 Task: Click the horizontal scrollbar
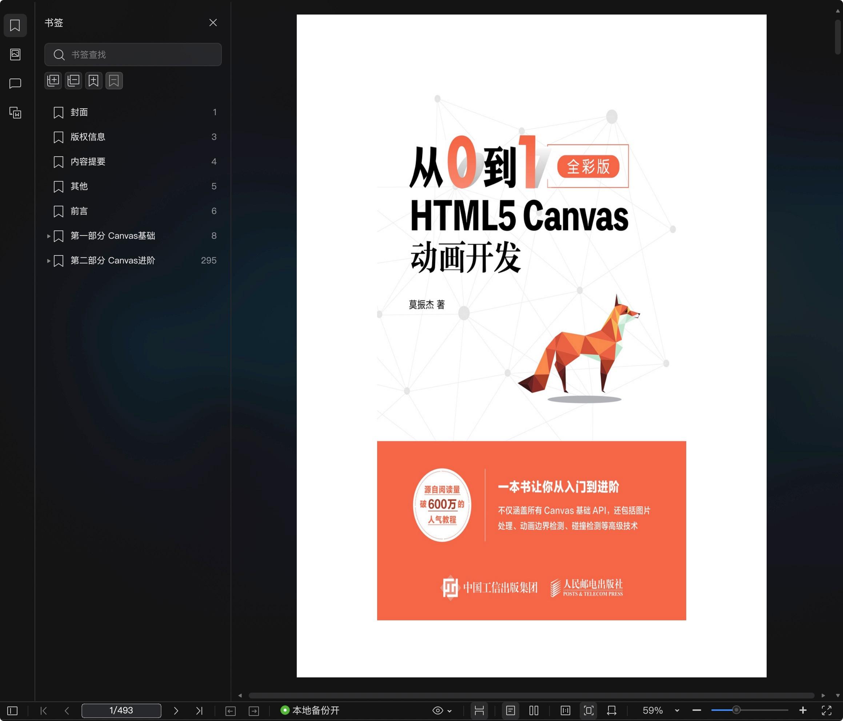531,696
